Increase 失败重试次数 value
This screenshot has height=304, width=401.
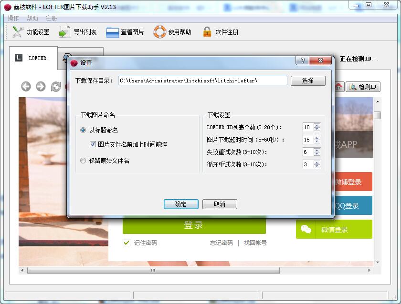tap(317, 151)
